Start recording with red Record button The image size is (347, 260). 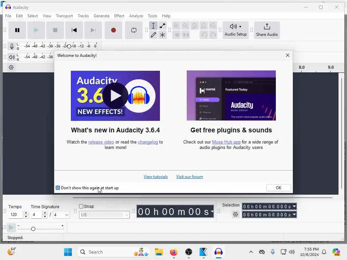coord(113,30)
